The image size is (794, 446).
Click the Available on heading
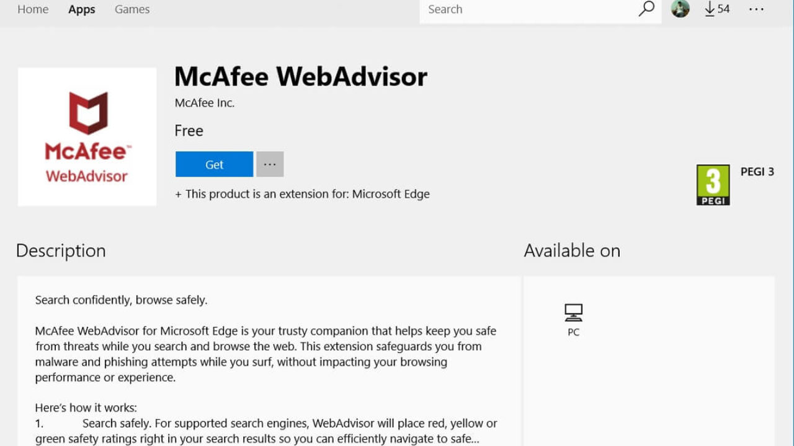(x=572, y=250)
